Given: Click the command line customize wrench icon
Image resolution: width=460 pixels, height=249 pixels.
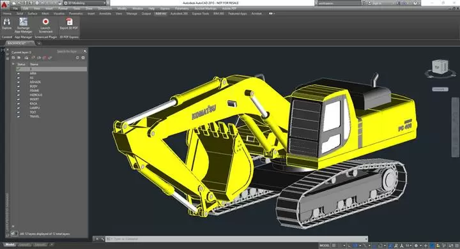Looking at the screenshot, I should pyautogui.click(x=102, y=239).
